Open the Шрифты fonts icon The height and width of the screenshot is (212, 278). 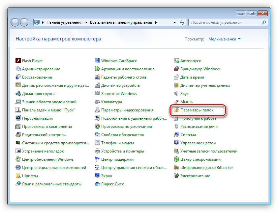coord(18,176)
